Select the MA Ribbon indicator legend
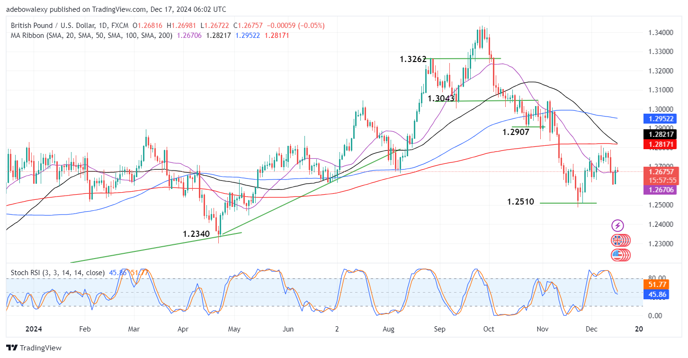 pos(91,36)
